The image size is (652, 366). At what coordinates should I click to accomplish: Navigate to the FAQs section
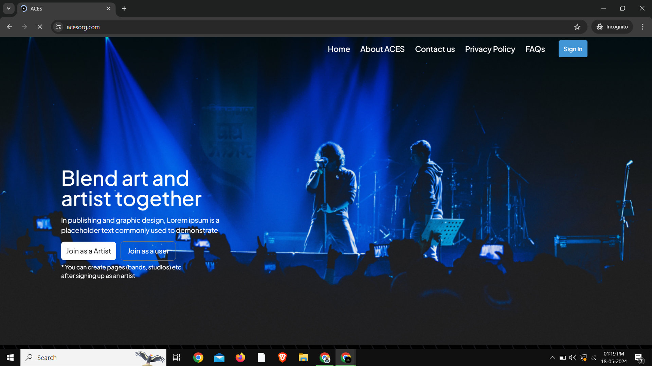[x=535, y=49]
